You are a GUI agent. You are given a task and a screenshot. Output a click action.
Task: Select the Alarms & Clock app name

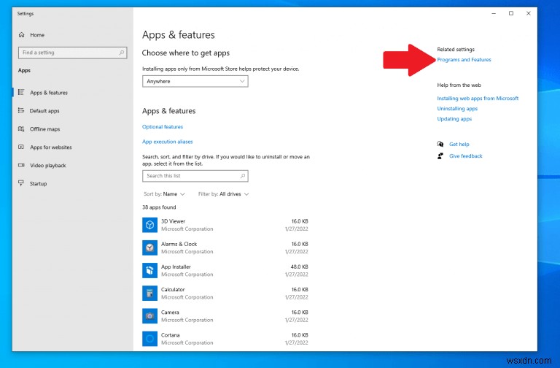pyautogui.click(x=179, y=244)
